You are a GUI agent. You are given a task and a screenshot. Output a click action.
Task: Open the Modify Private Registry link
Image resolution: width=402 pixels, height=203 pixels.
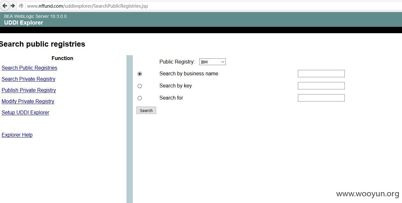[28, 101]
